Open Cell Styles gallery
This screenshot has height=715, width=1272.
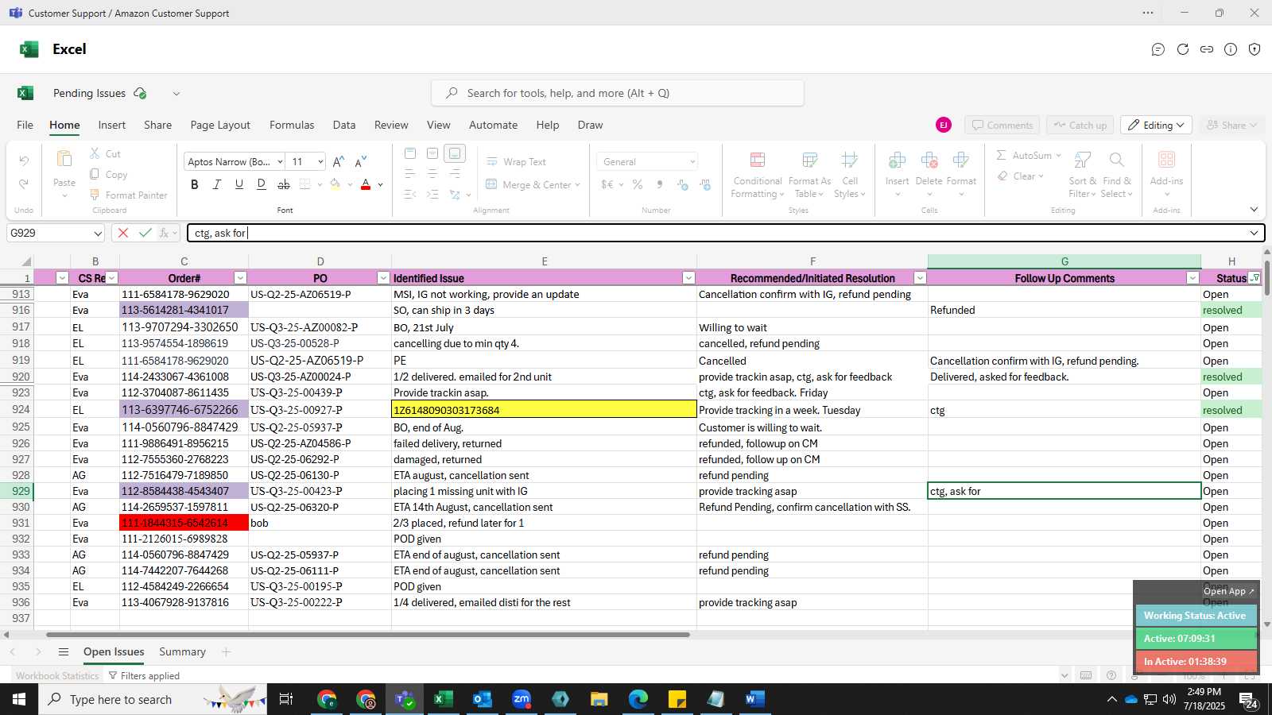point(850,175)
